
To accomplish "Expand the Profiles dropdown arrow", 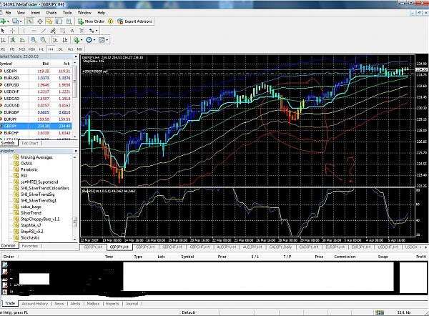I will (21, 21).
